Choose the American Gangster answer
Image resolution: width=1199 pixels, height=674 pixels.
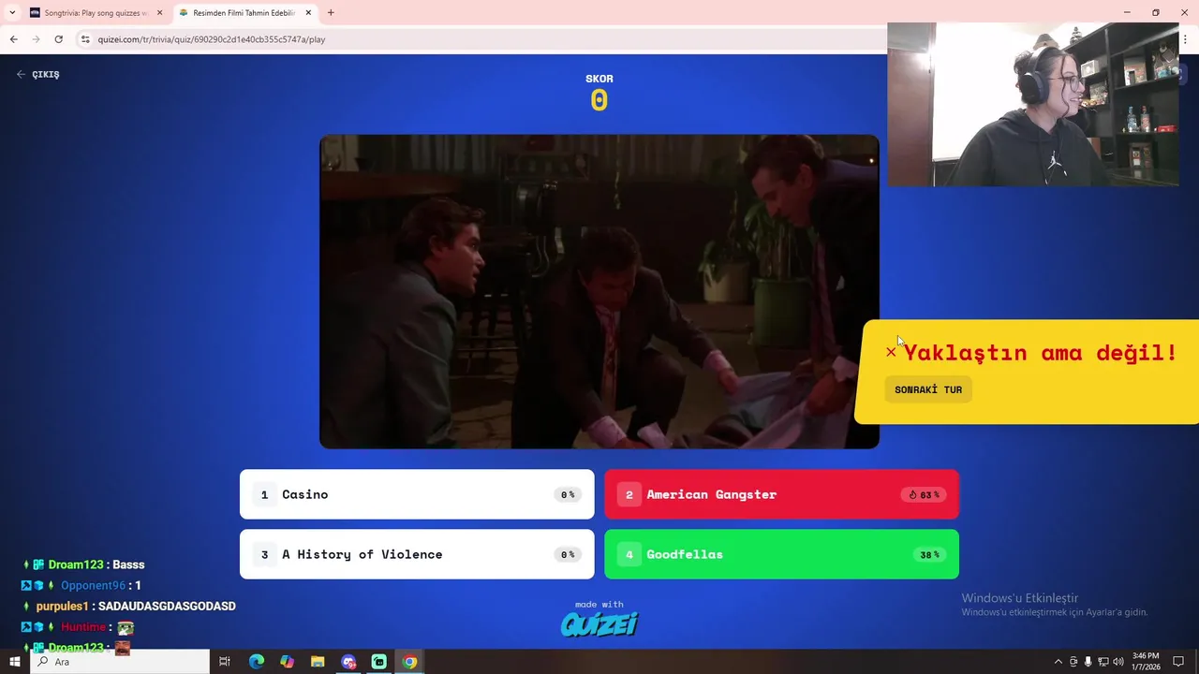781,494
